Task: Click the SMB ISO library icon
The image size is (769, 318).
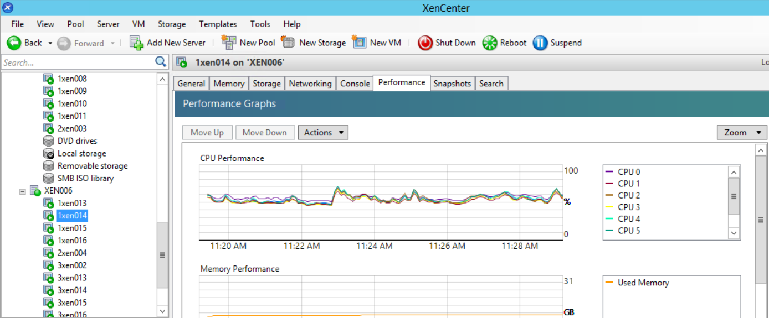Action: tap(49, 179)
